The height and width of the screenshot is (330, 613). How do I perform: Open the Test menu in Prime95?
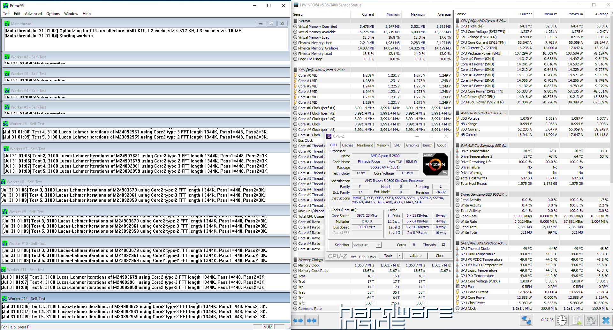pyautogui.click(x=6, y=14)
